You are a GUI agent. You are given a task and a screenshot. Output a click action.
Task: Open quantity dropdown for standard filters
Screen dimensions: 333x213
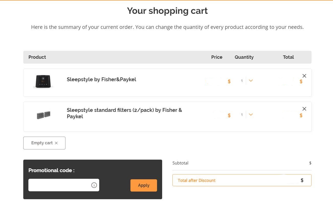point(251,115)
